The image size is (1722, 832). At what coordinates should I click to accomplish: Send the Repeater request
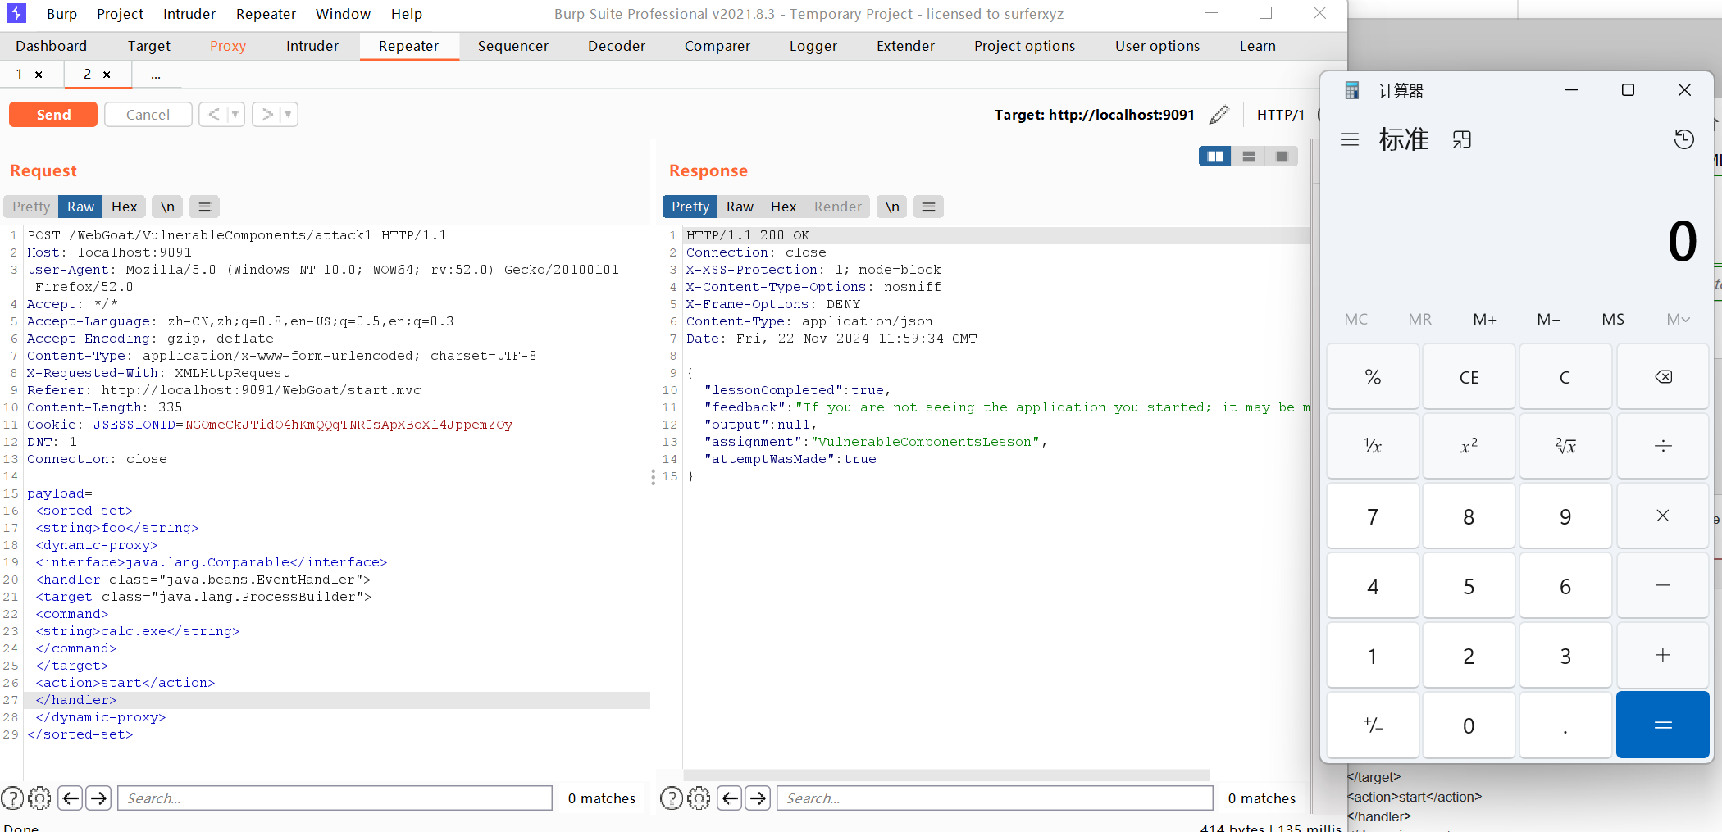pyautogui.click(x=53, y=115)
